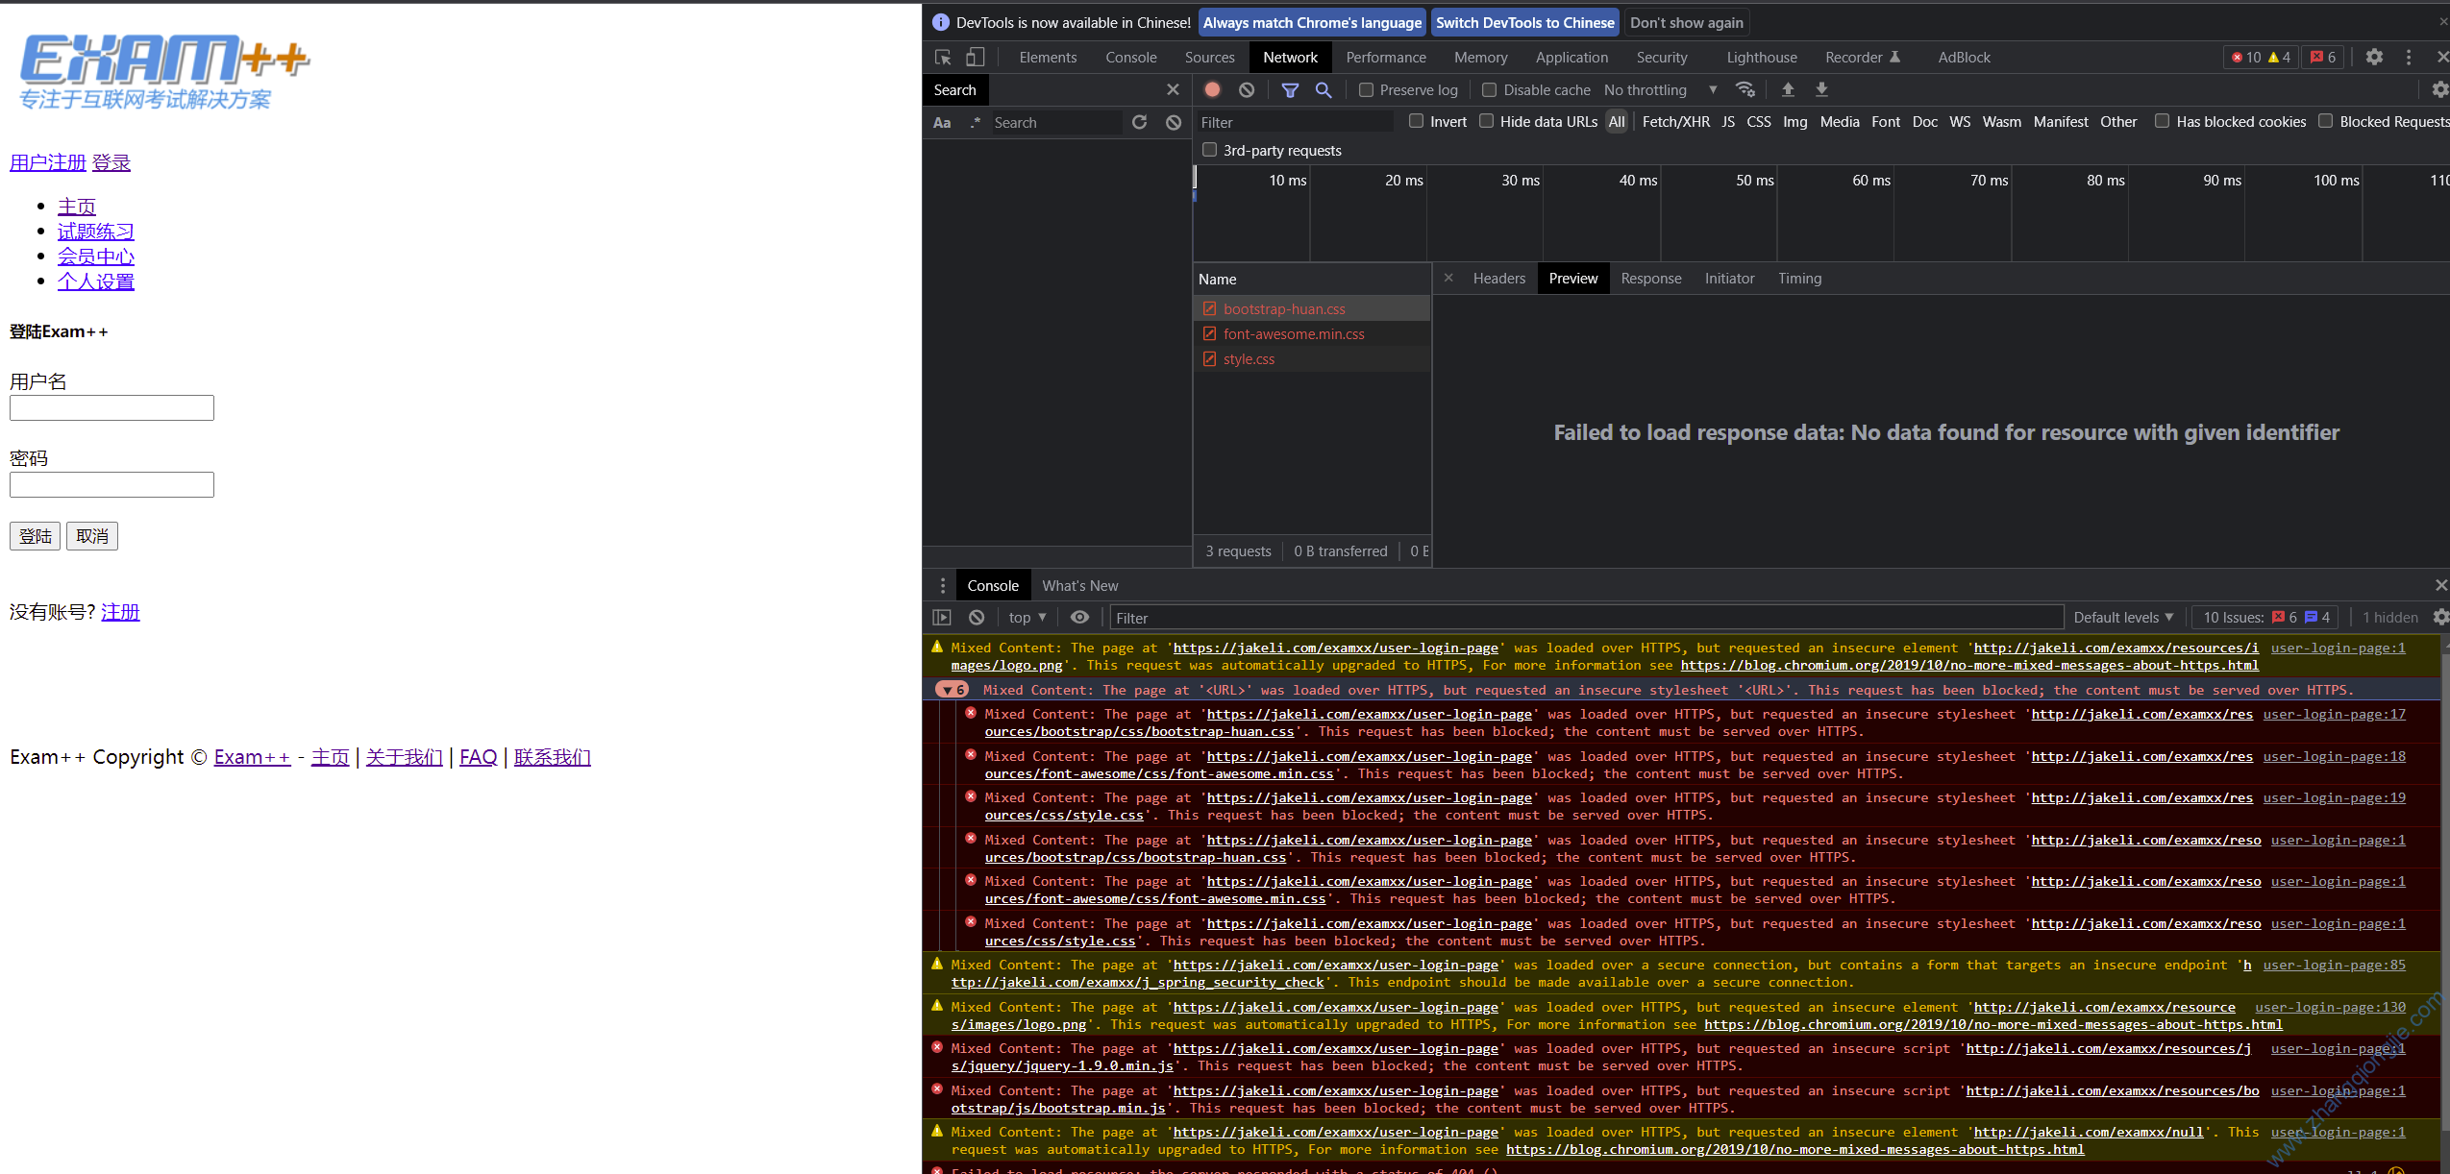Enable Preserve log checkbox
The height and width of the screenshot is (1174, 2450).
click(1366, 90)
